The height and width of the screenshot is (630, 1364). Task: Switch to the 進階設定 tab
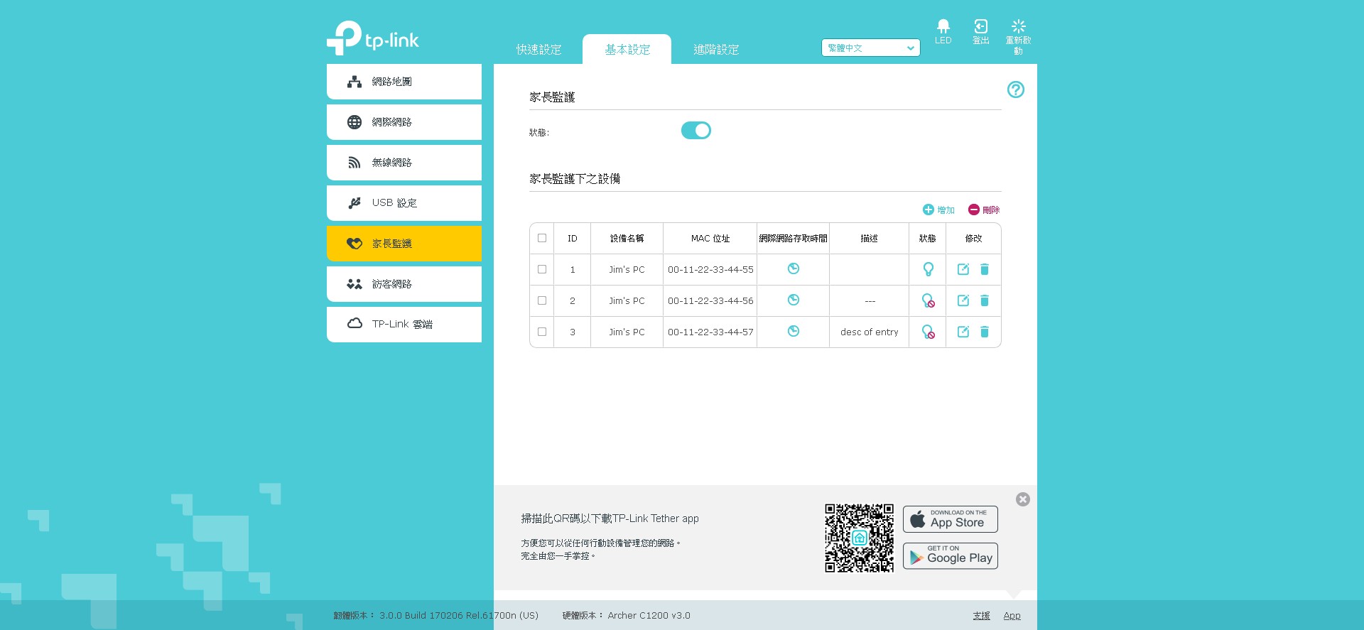pos(716,50)
